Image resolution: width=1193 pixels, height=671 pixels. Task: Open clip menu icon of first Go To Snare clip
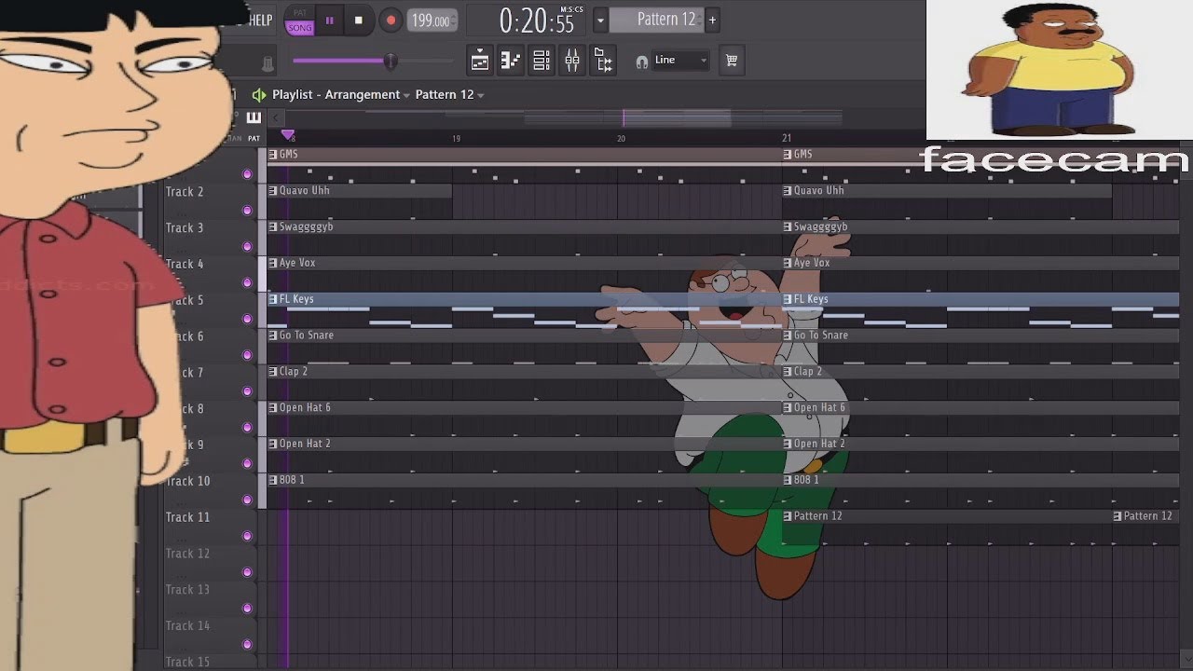[273, 335]
